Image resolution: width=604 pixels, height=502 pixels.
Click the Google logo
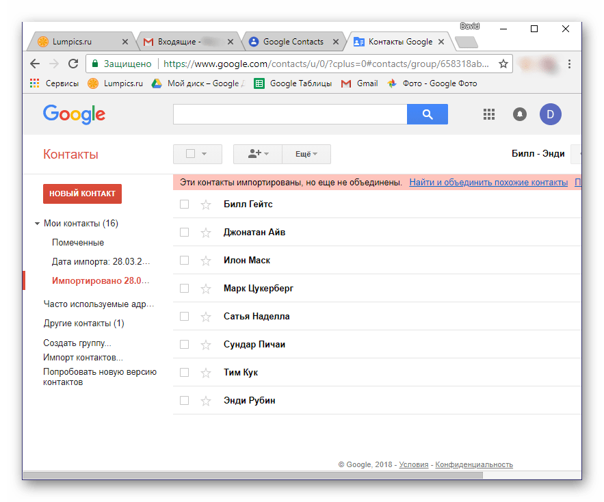click(x=74, y=114)
